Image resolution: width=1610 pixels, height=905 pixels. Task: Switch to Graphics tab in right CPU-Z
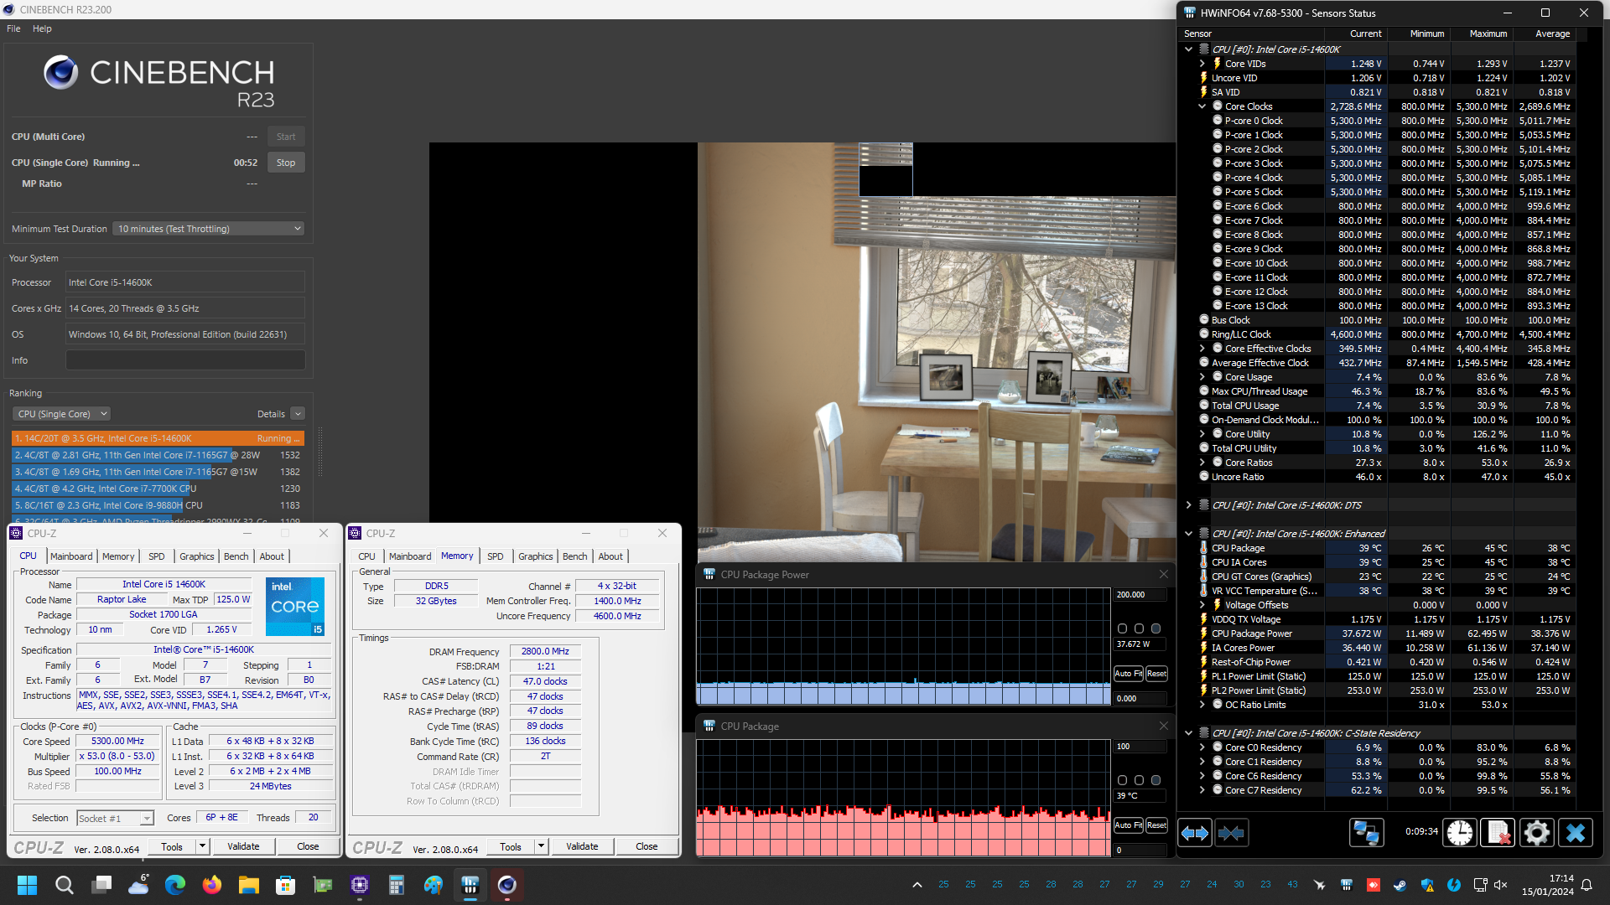click(x=535, y=556)
